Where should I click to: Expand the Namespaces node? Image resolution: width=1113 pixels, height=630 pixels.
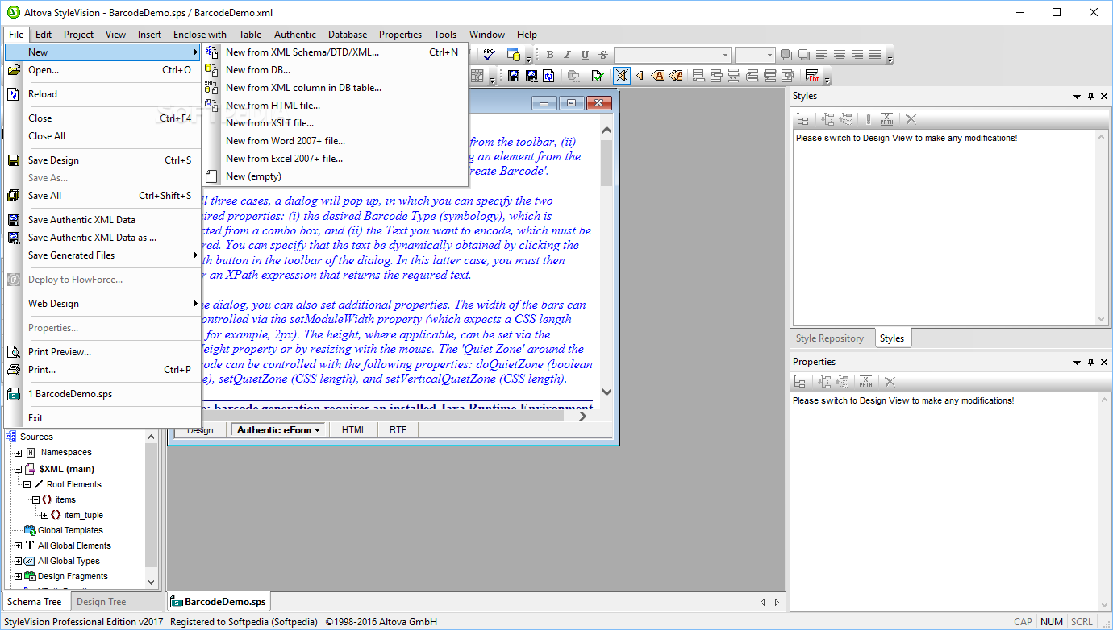click(x=18, y=453)
